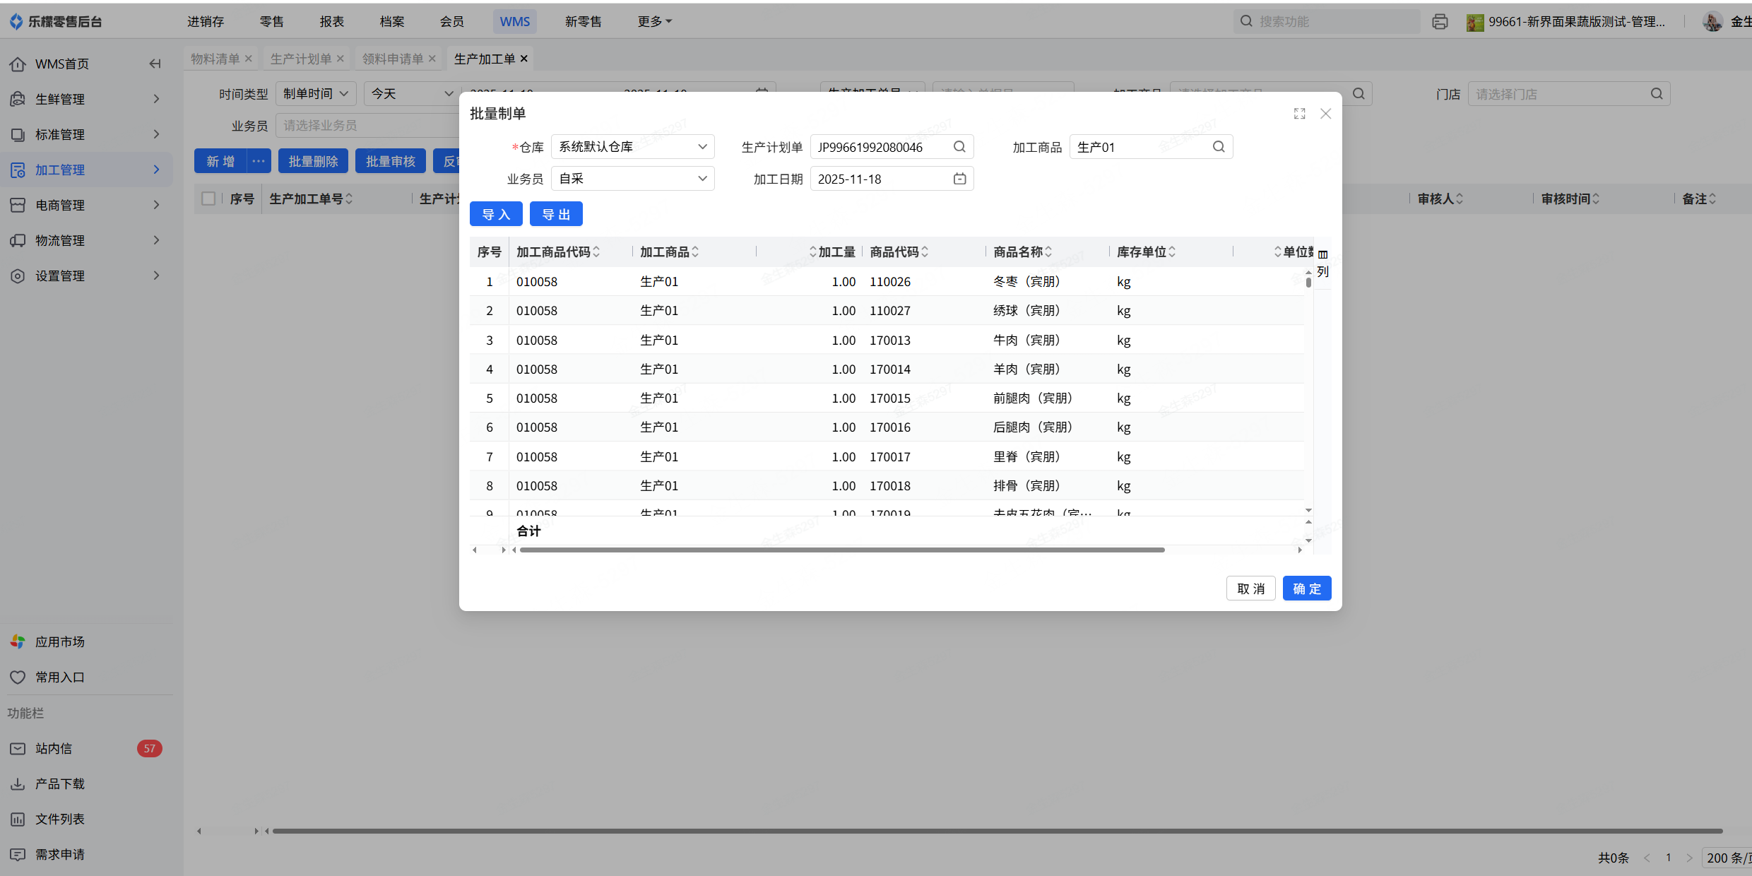Click the printer icon in top bar
1752x876 pixels.
(x=1439, y=22)
